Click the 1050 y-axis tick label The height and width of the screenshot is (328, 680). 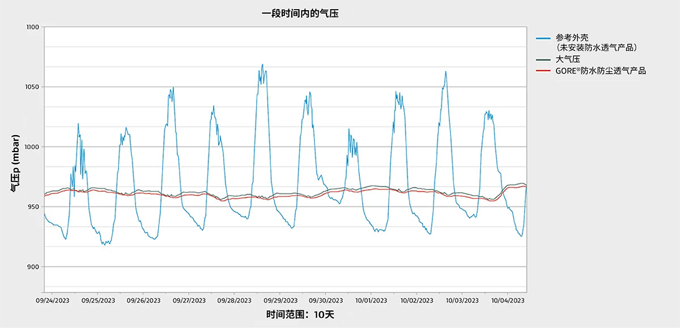pyautogui.click(x=32, y=87)
